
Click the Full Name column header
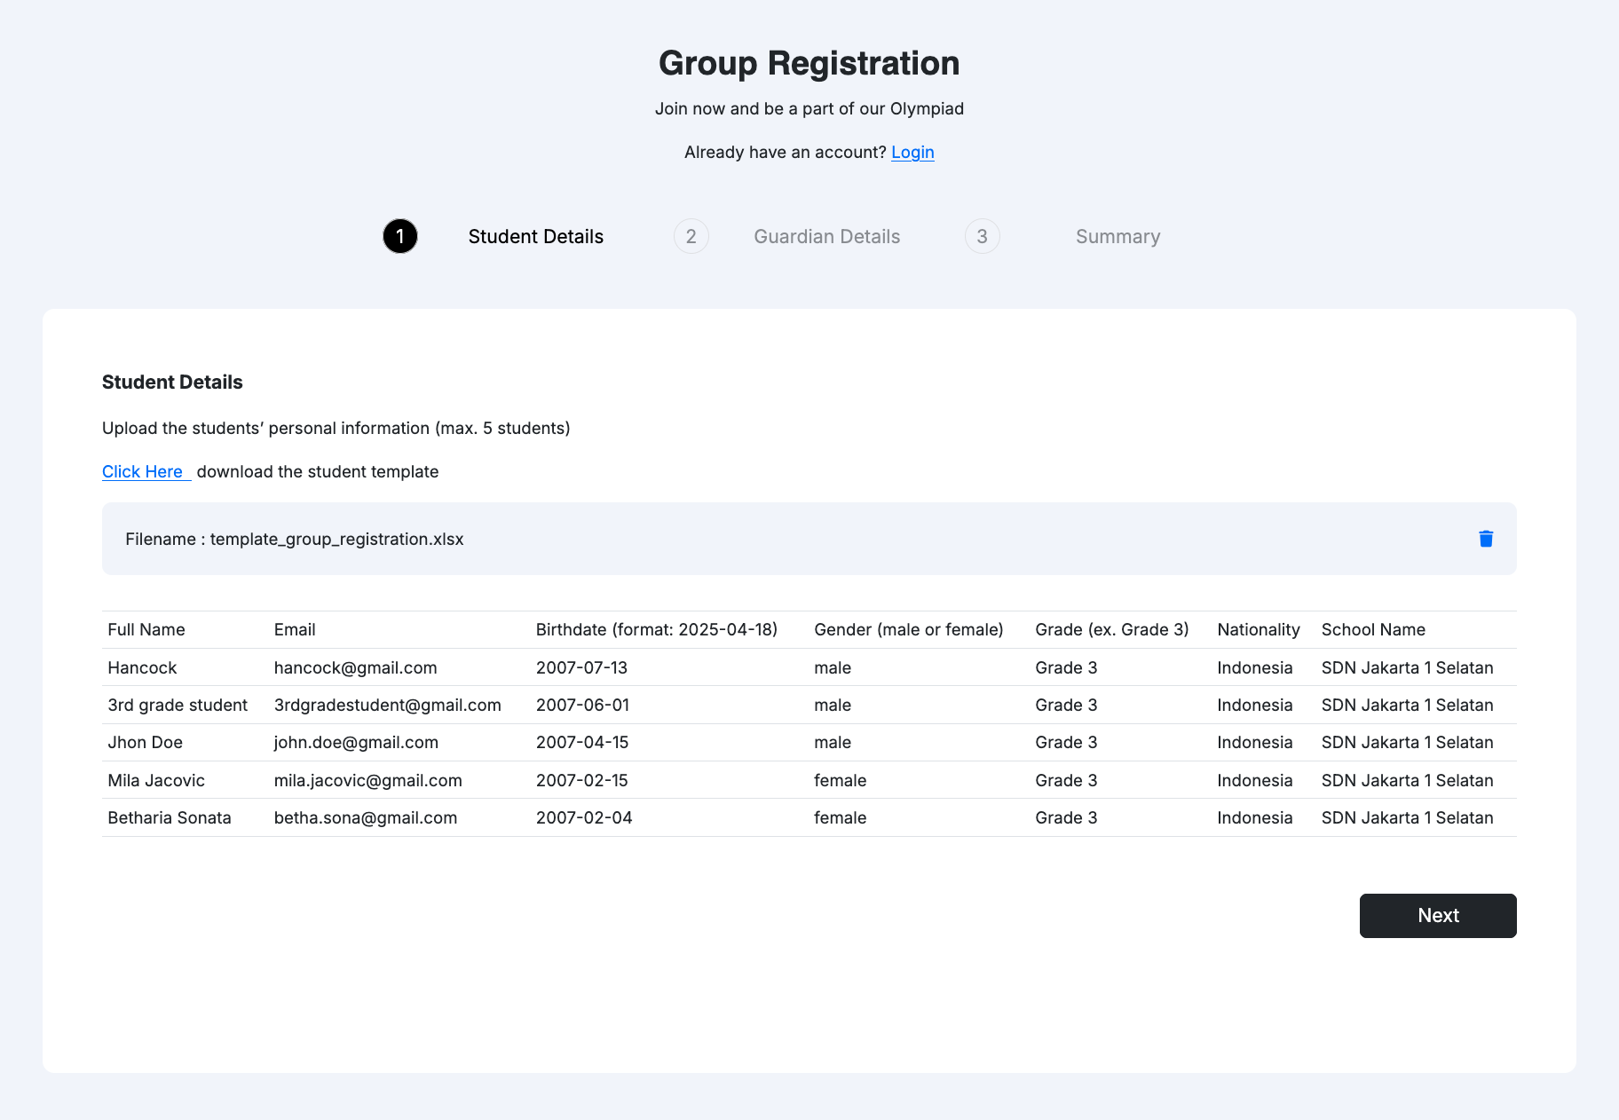tap(146, 629)
